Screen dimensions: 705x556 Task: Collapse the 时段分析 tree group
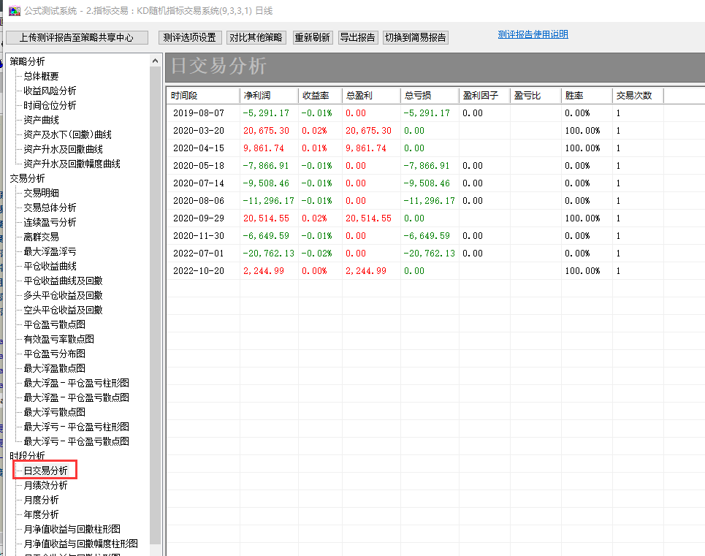coord(27,456)
